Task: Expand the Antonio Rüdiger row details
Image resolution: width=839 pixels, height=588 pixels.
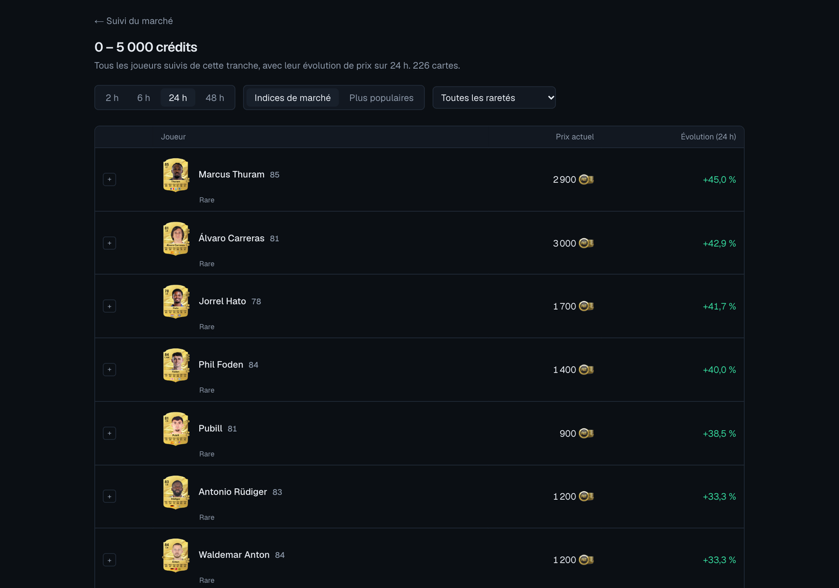Action: (x=110, y=497)
